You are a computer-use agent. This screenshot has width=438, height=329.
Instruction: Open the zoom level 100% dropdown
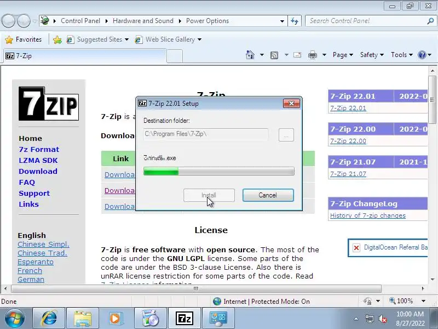coord(424,301)
